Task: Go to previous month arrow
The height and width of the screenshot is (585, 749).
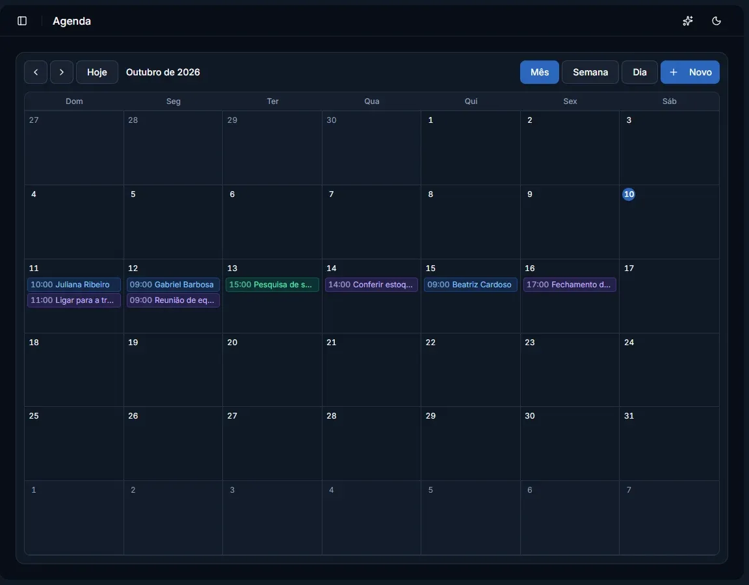Action: pyautogui.click(x=36, y=72)
